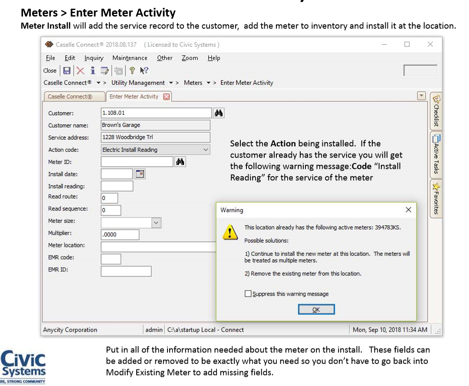Click the Meter location input field
This screenshot has height=386, width=469.
[158, 247]
